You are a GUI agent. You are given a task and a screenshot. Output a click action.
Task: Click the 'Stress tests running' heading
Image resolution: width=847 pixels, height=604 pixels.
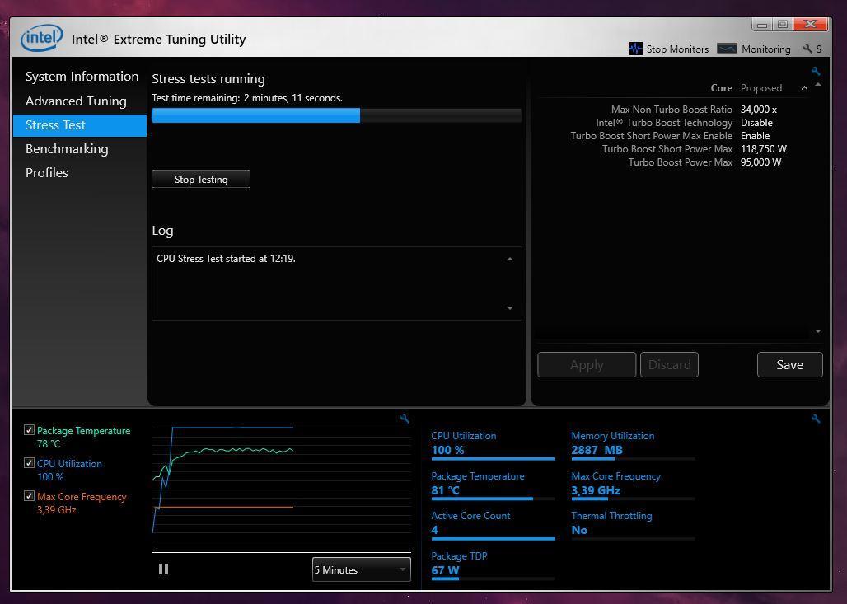tap(208, 79)
